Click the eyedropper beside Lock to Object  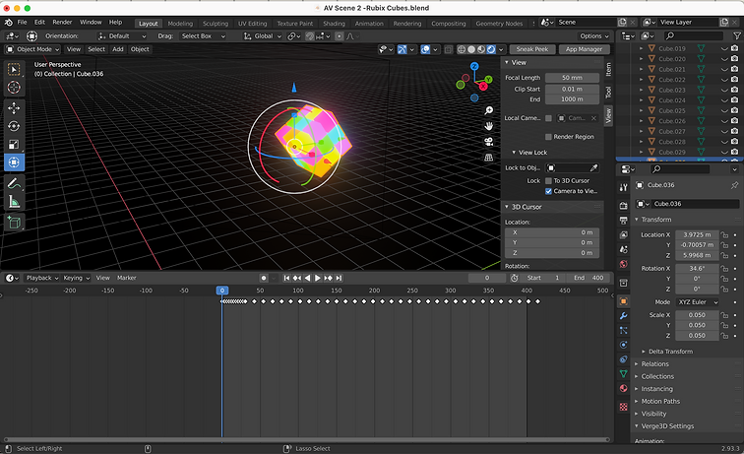pos(593,168)
